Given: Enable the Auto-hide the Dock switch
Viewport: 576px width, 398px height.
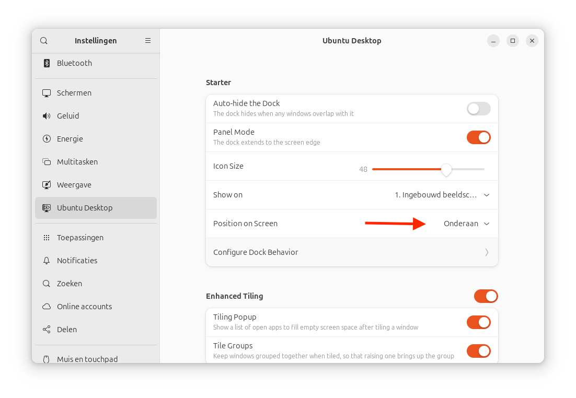Looking at the screenshot, I should click(478, 109).
